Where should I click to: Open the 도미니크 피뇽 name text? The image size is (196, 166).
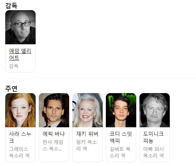coord(153,137)
